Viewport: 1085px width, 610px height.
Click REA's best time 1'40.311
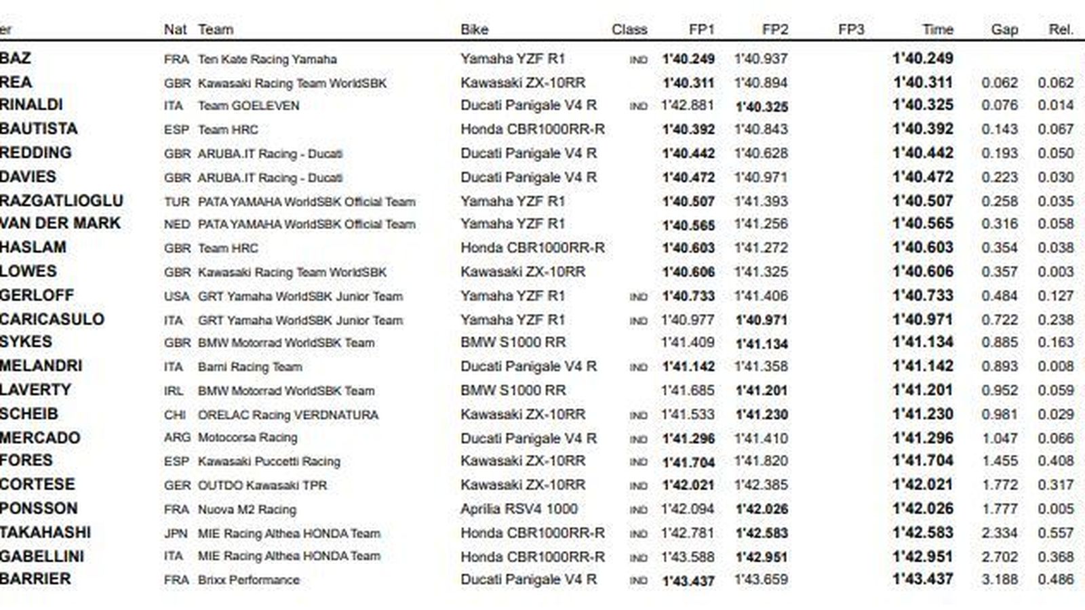(922, 83)
